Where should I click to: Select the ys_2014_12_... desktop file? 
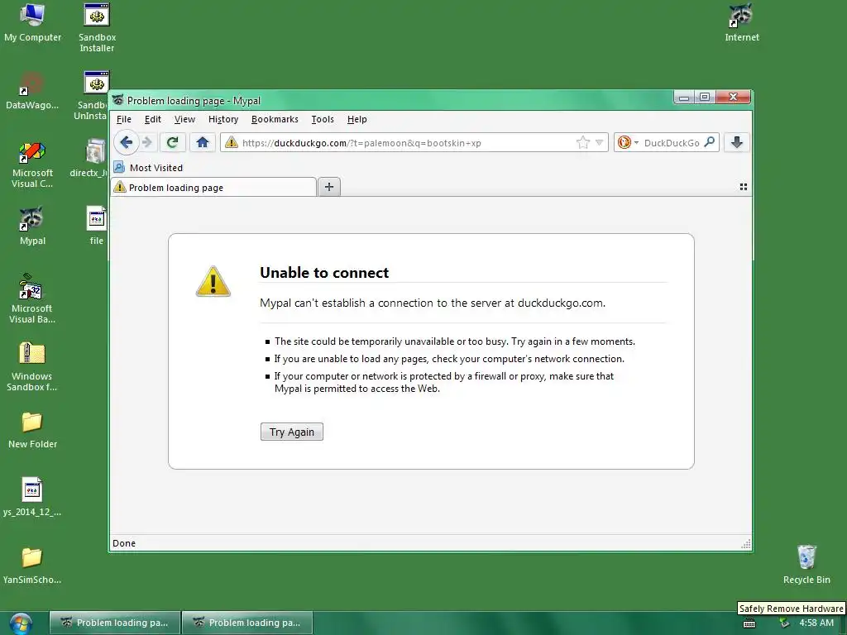(32, 497)
